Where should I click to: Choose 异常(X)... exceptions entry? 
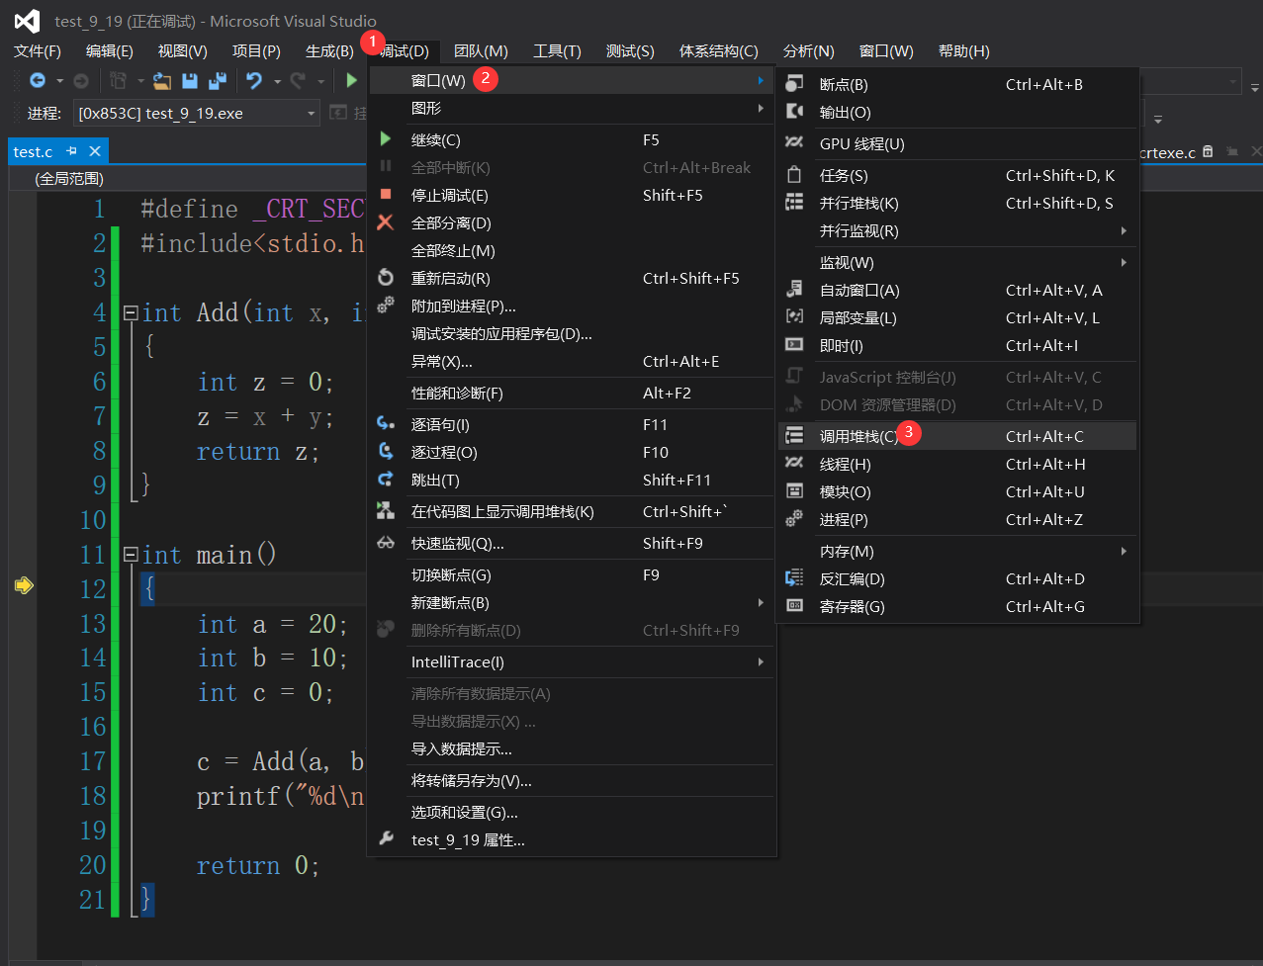coord(572,361)
